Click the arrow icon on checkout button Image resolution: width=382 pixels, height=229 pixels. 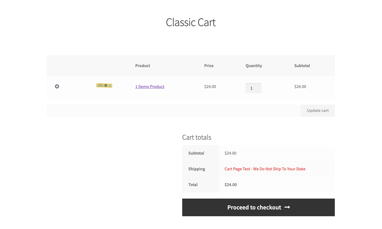[x=287, y=207]
